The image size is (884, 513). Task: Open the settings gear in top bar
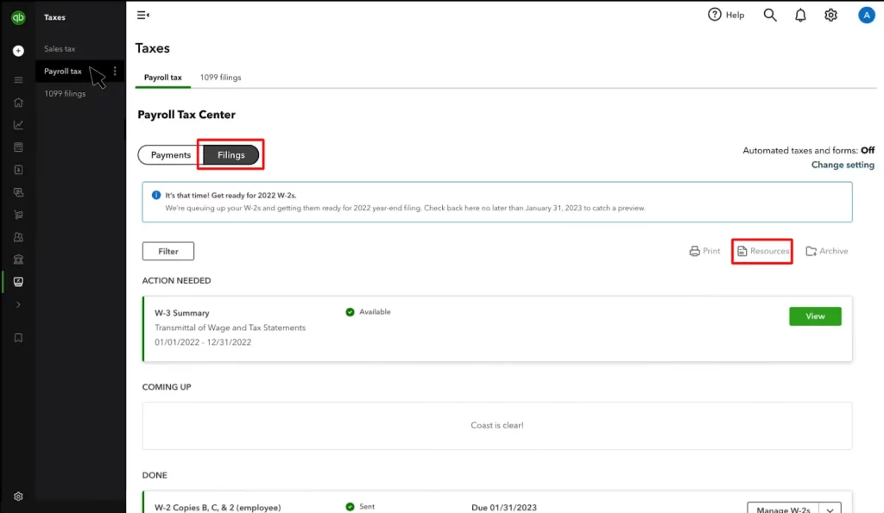[x=830, y=15]
